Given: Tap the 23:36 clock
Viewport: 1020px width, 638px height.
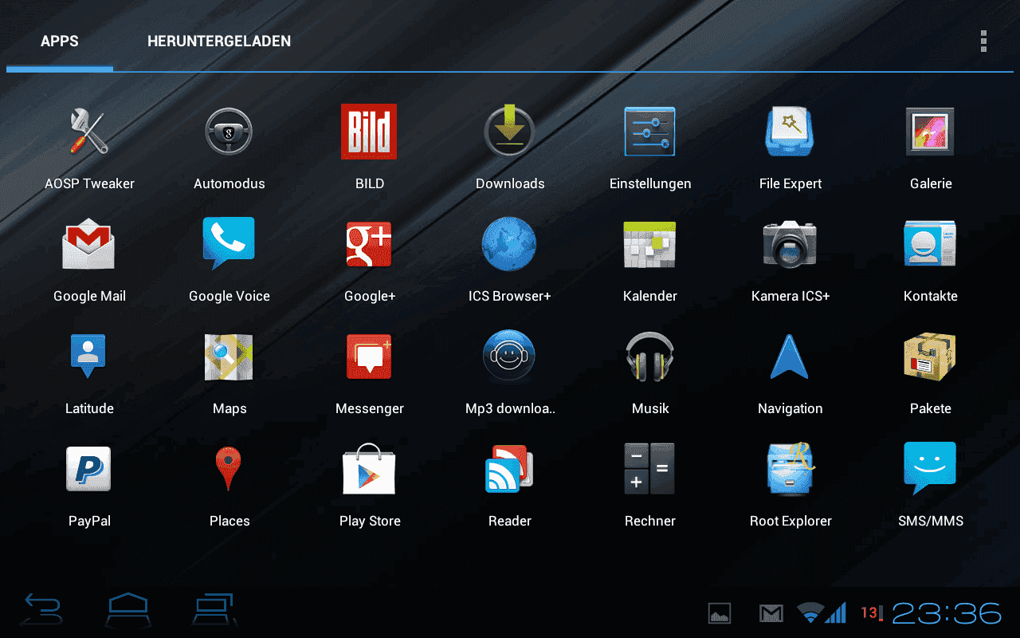Looking at the screenshot, I should (x=947, y=613).
